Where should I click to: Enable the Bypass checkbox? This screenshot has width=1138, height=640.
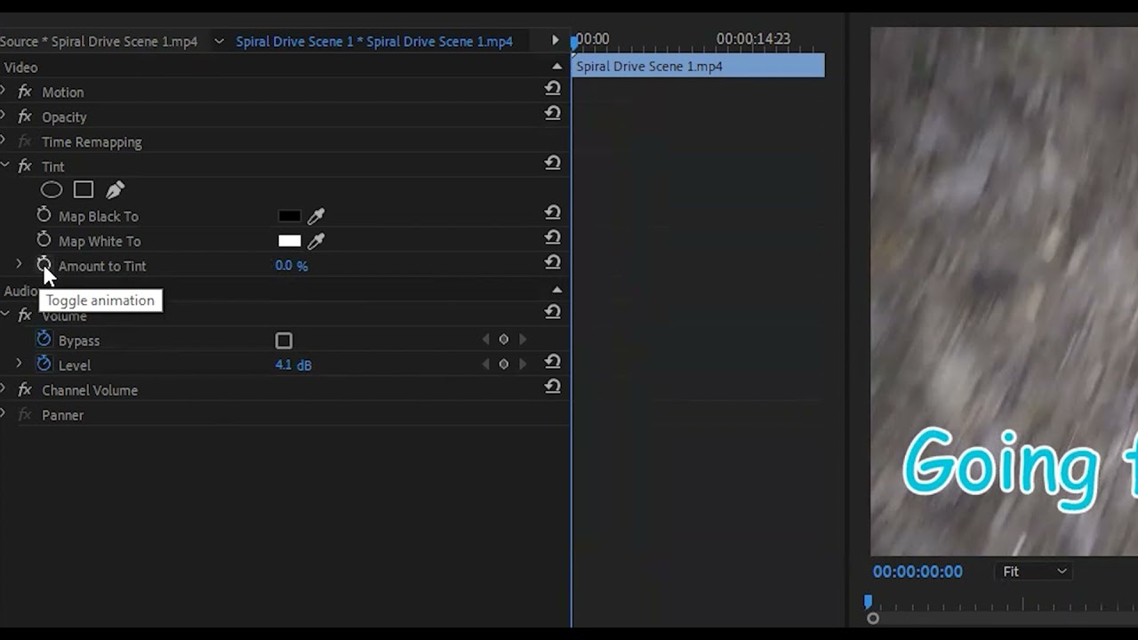(284, 340)
